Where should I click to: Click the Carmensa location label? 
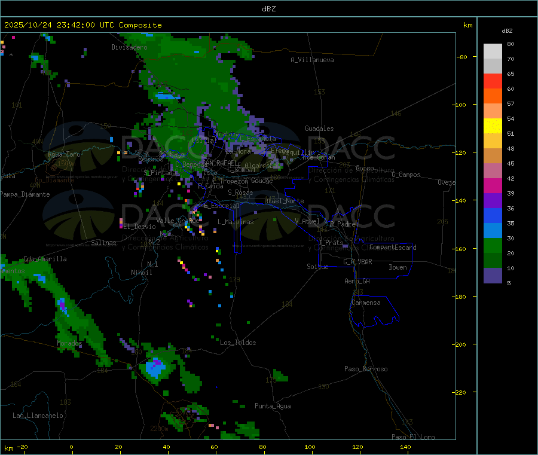pyautogui.click(x=366, y=303)
